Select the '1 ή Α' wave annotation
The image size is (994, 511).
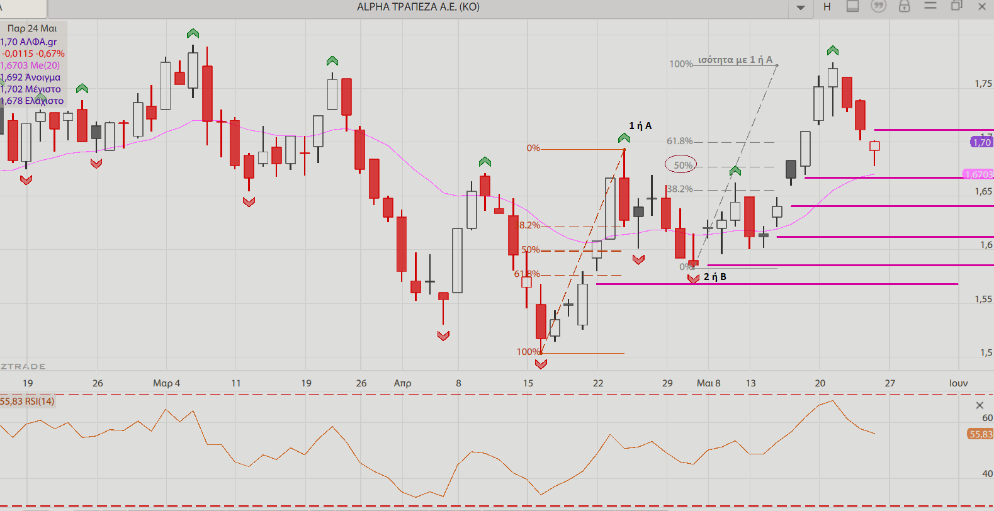pyautogui.click(x=640, y=126)
